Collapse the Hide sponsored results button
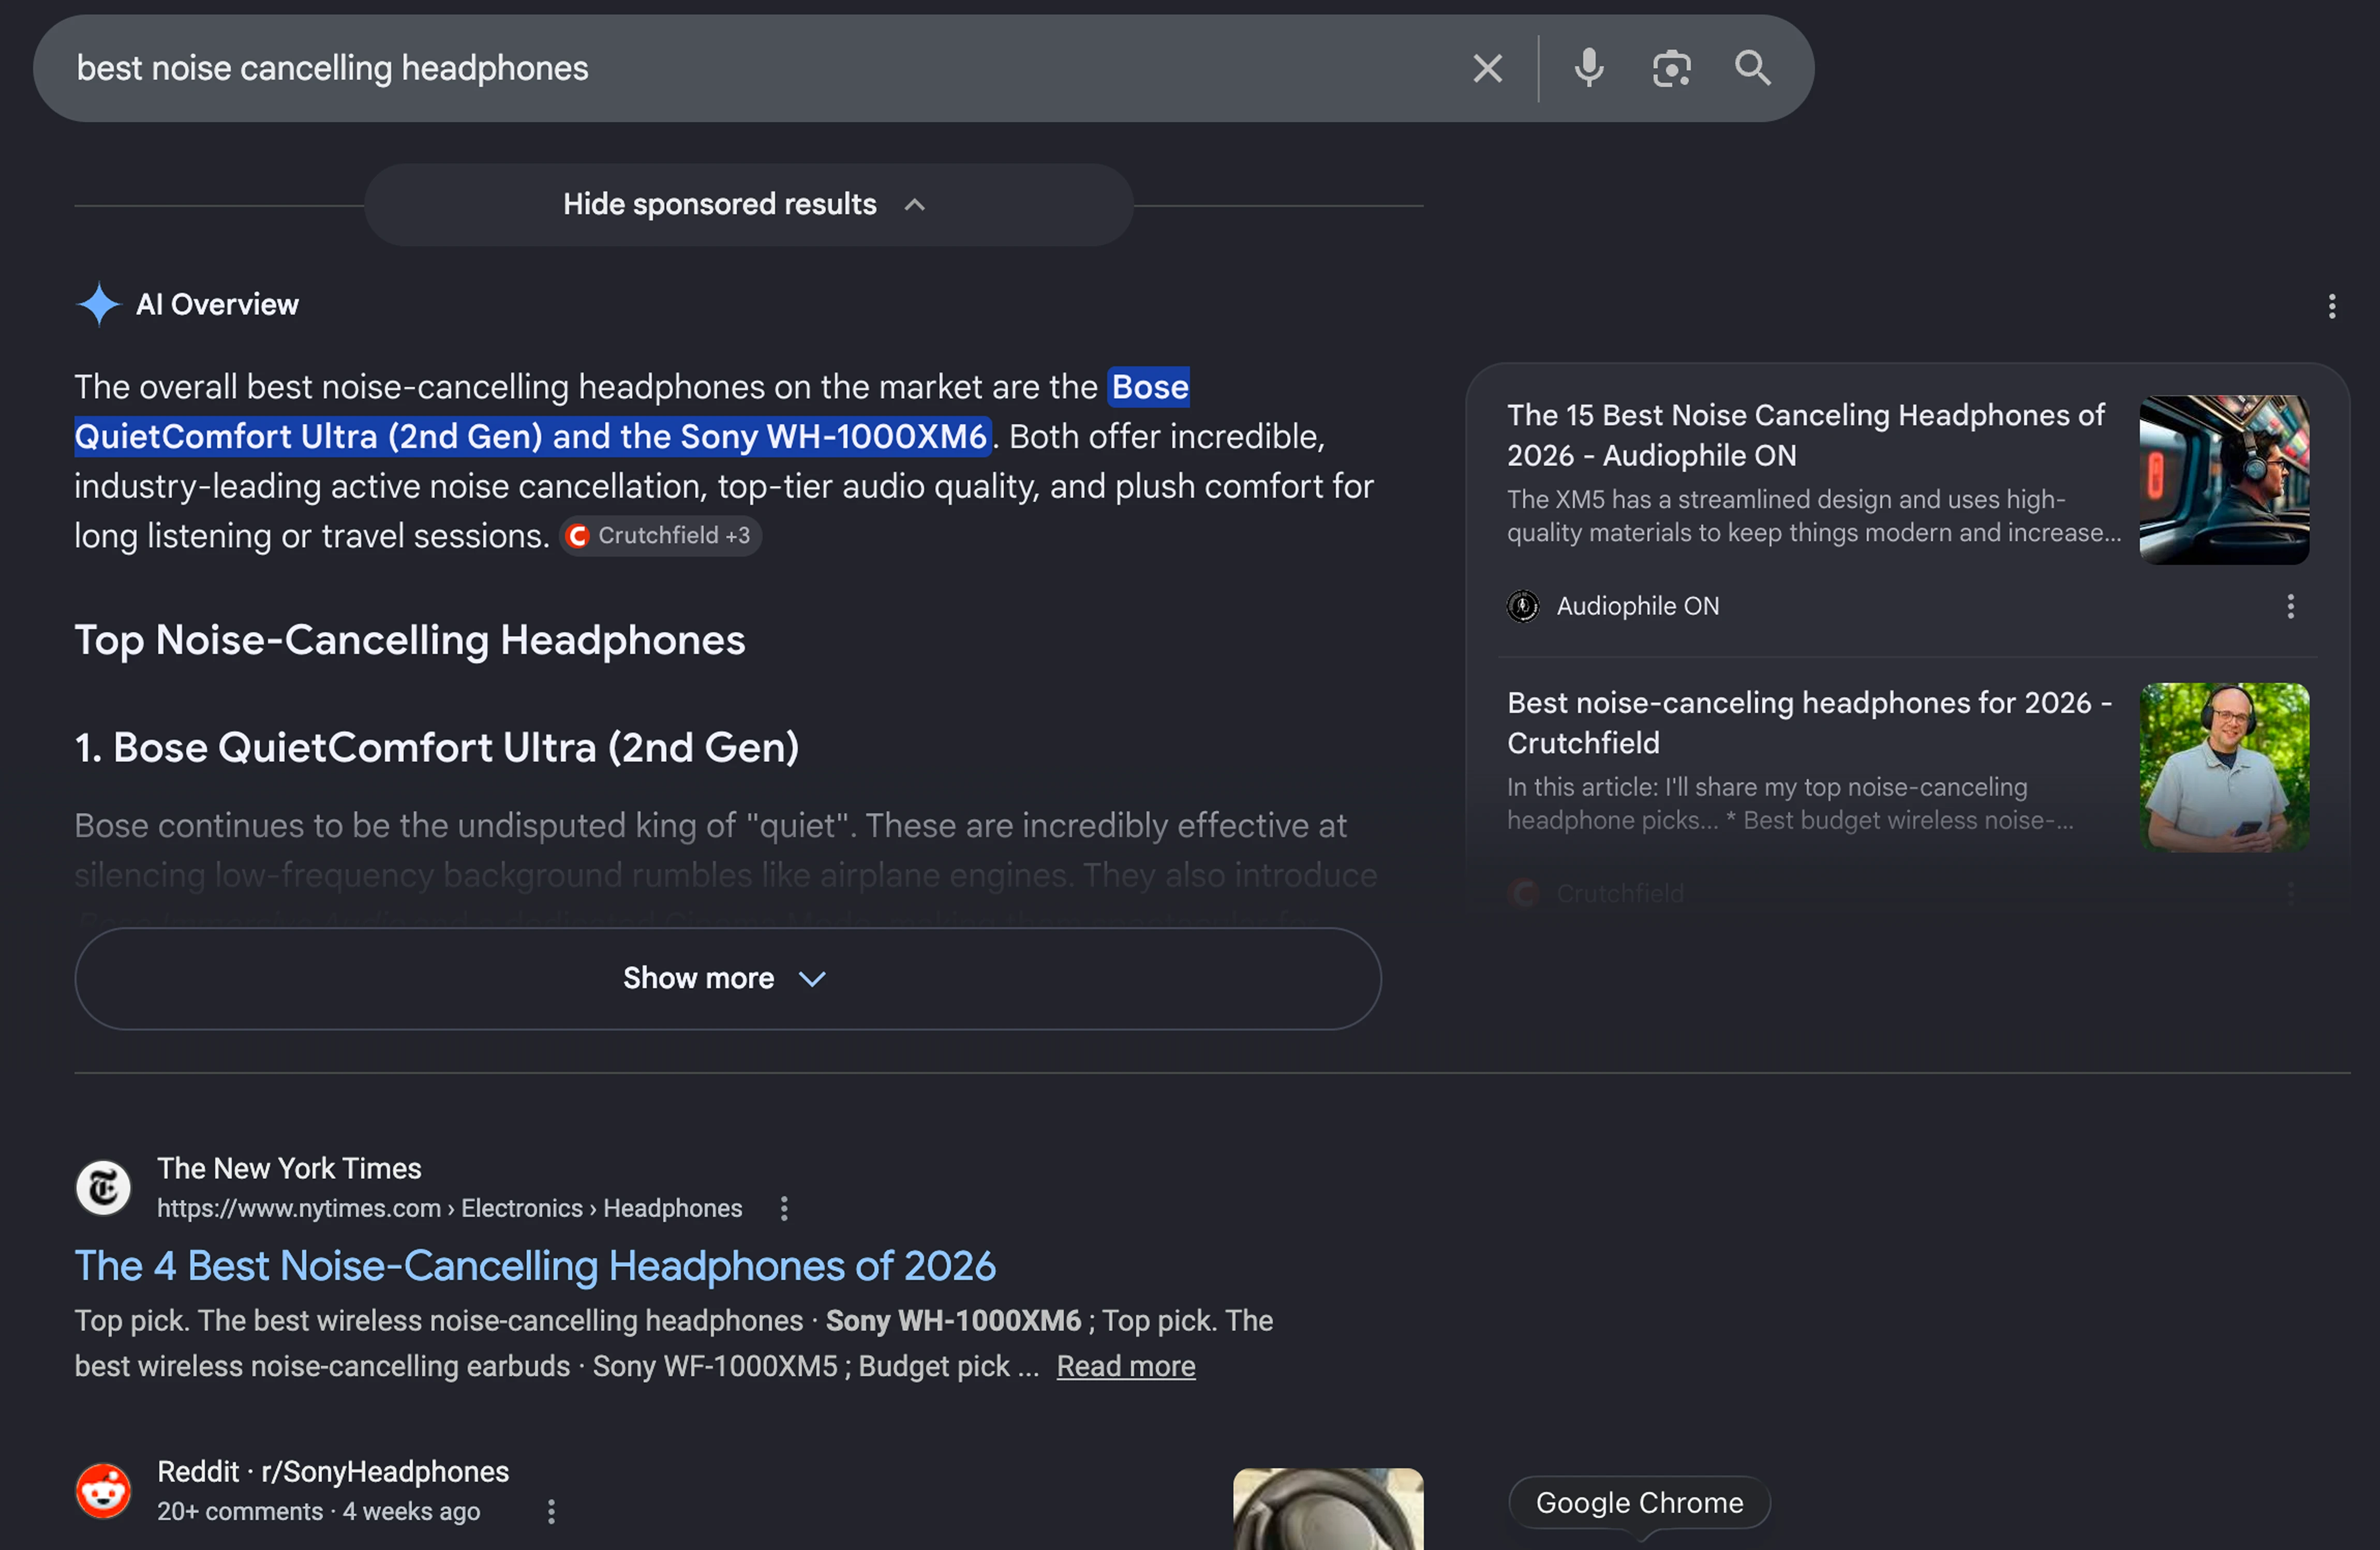The height and width of the screenshot is (1550, 2380). [x=748, y=205]
